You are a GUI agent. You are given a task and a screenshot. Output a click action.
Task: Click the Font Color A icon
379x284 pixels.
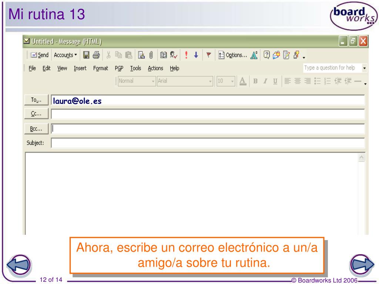243,81
